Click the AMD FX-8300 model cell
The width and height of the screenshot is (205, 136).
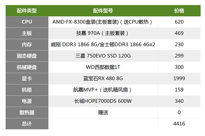(103, 22)
